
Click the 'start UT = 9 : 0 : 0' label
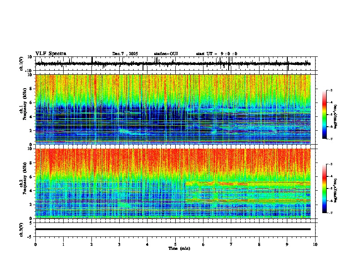click(216, 54)
